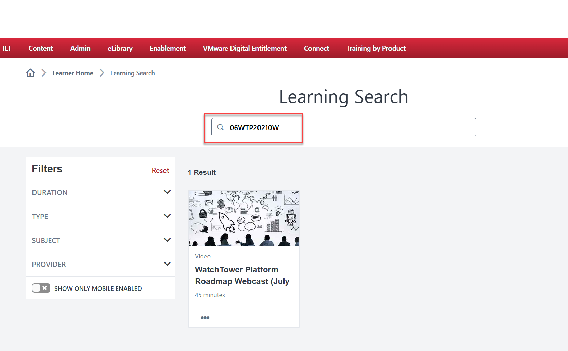Screen dimensions: 568x351
Task: Open VMware Digital Entitlement menu
Action: pyautogui.click(x=245, y=48)
